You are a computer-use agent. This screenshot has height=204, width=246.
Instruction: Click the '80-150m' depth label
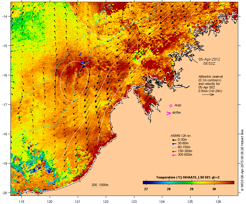tap(184, 147)
